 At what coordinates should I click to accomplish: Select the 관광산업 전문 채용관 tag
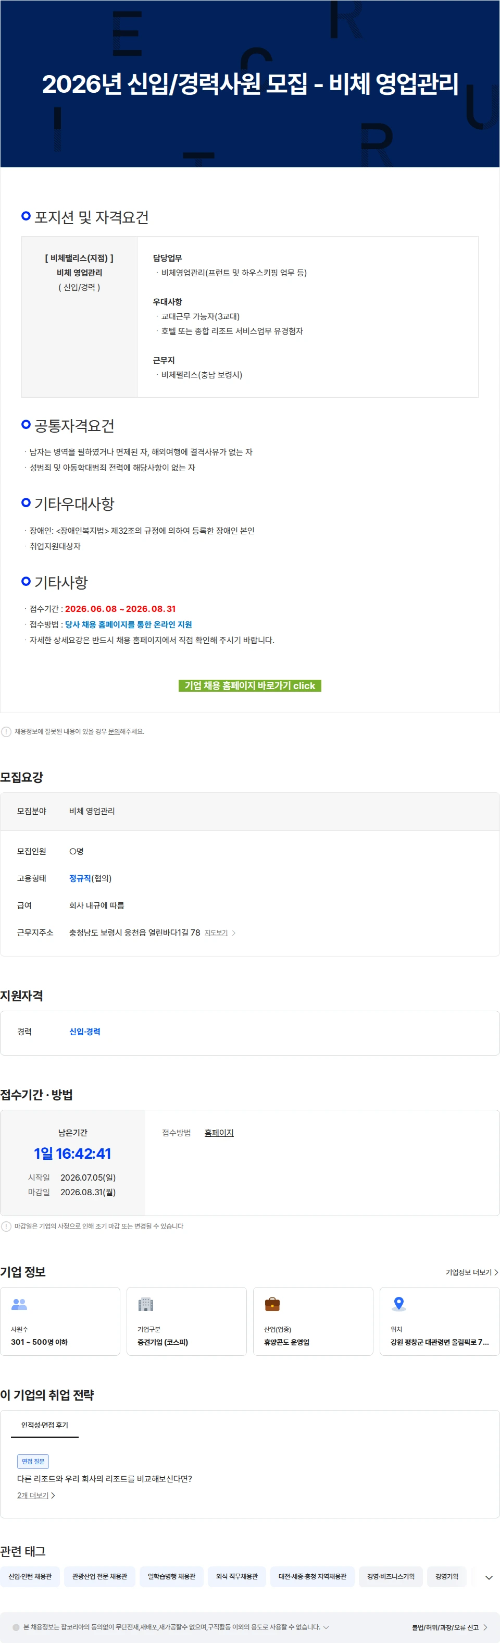coord(99,1576)
